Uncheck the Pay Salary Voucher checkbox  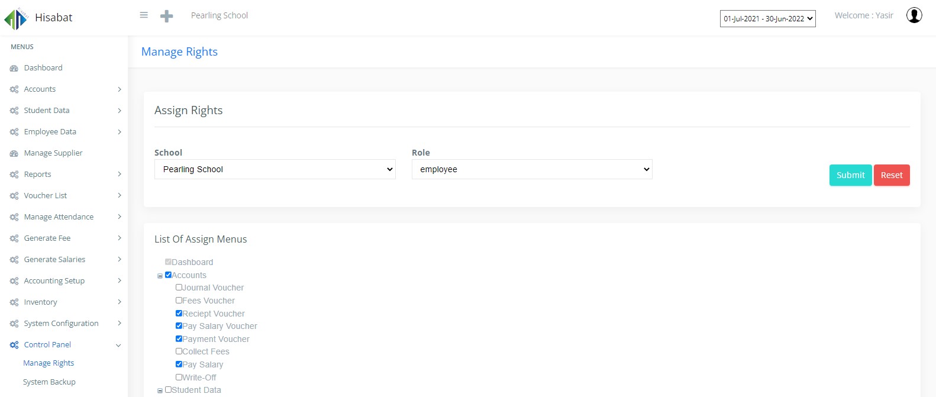179,326
